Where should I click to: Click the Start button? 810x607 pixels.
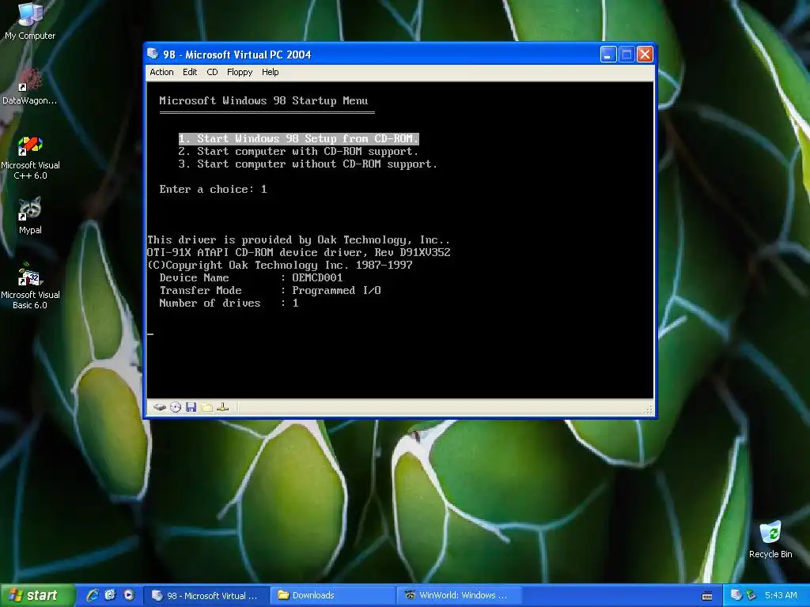coord(36,595)
